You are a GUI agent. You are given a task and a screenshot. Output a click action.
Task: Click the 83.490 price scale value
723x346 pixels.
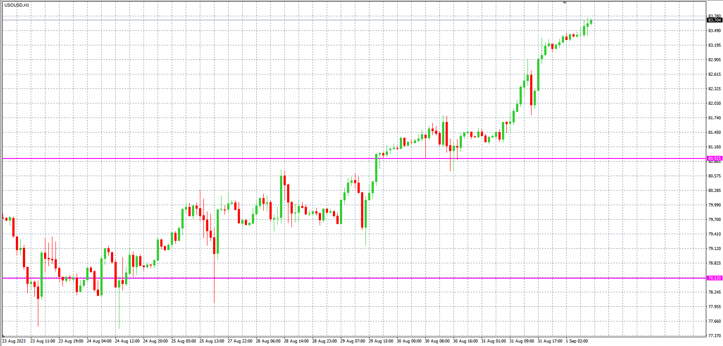(x=714, y=31)
